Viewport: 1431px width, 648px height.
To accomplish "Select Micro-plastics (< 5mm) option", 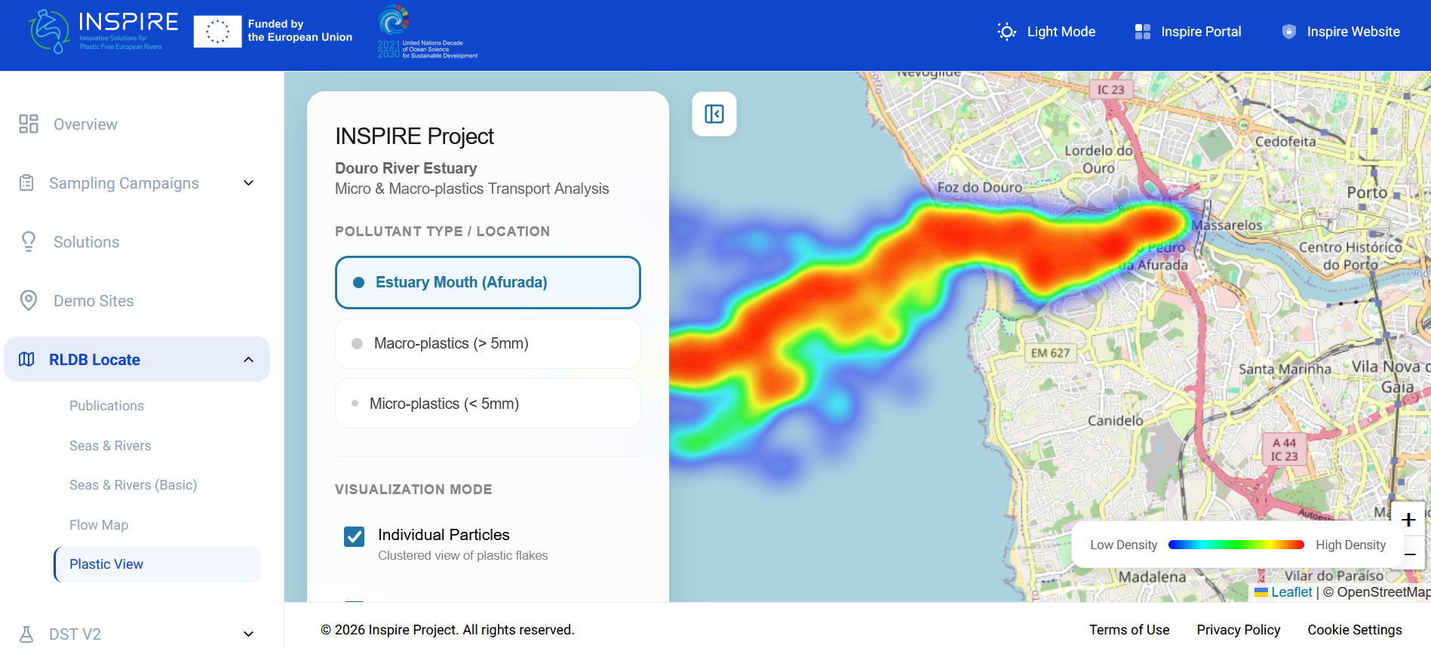I will click(488, 404).
